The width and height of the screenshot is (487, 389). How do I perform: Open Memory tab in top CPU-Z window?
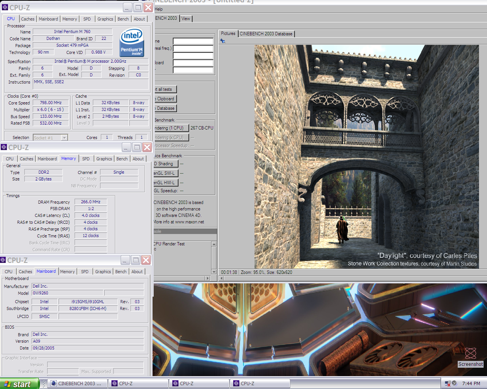(x=70, y=19)
